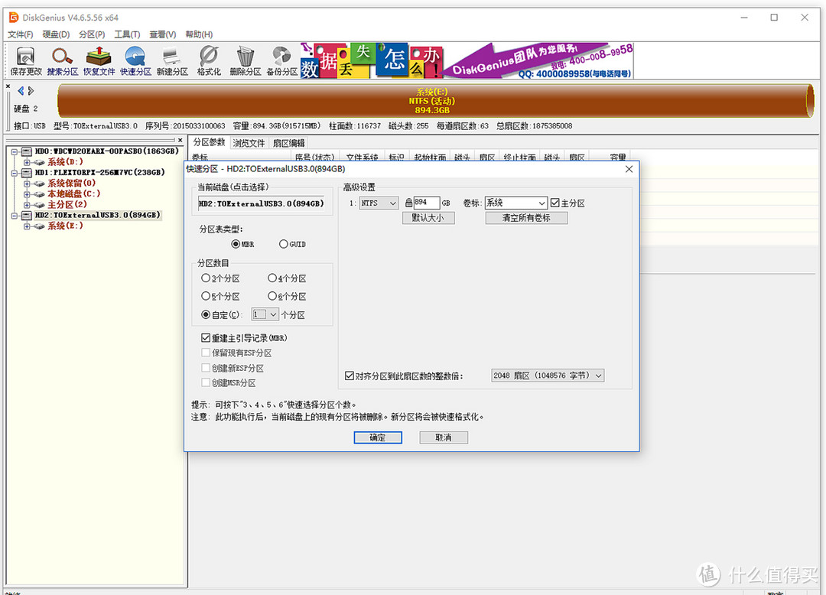
Task: Expand the 系统保留(0) partition node
Action: click(x=27, y=184)
